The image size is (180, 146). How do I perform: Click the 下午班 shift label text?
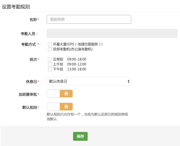tap(58, 69)
